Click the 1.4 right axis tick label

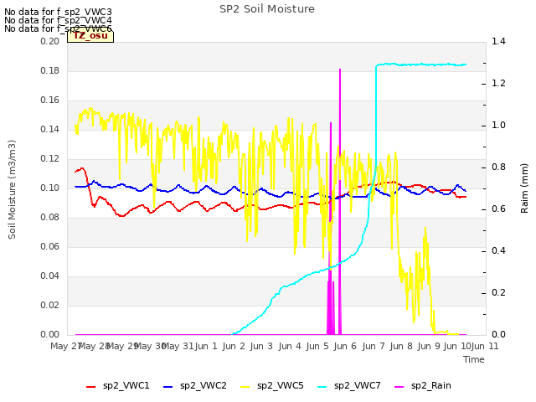498,41
